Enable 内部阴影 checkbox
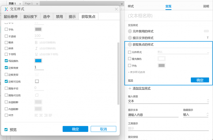This screenshot has height=140, width=213. tap(6, 109)
